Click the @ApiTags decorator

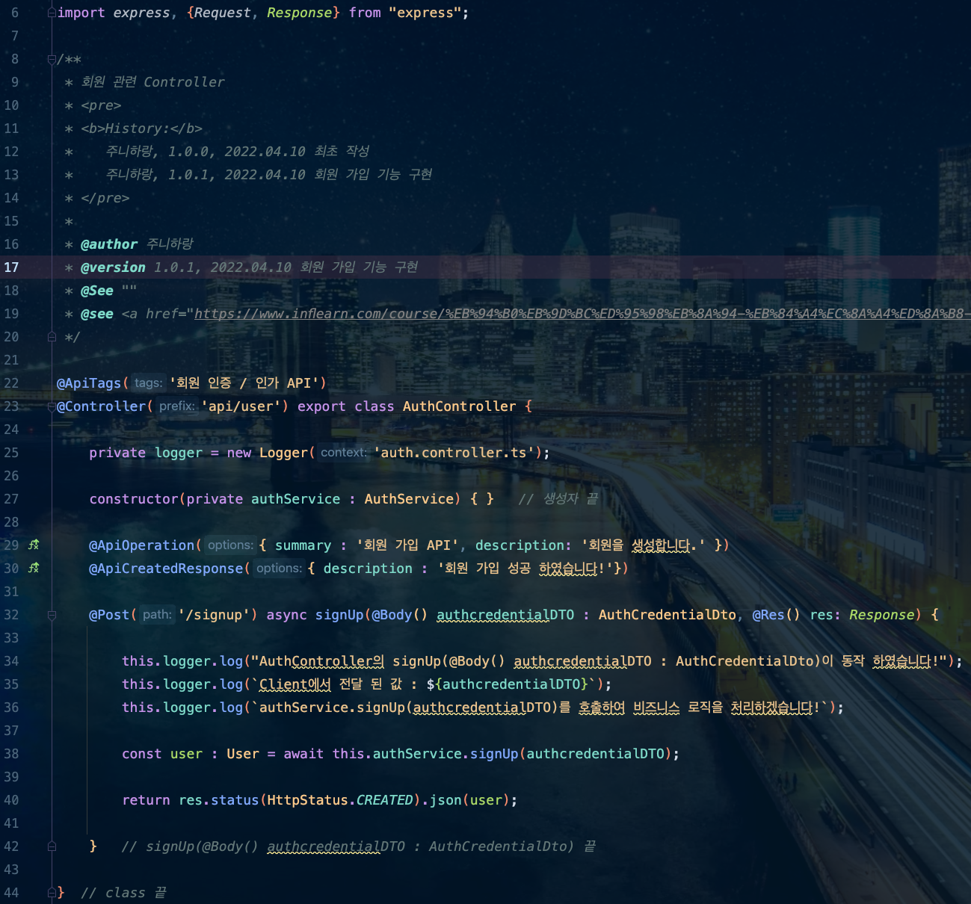pyautogui.click(x=89, y=383)
